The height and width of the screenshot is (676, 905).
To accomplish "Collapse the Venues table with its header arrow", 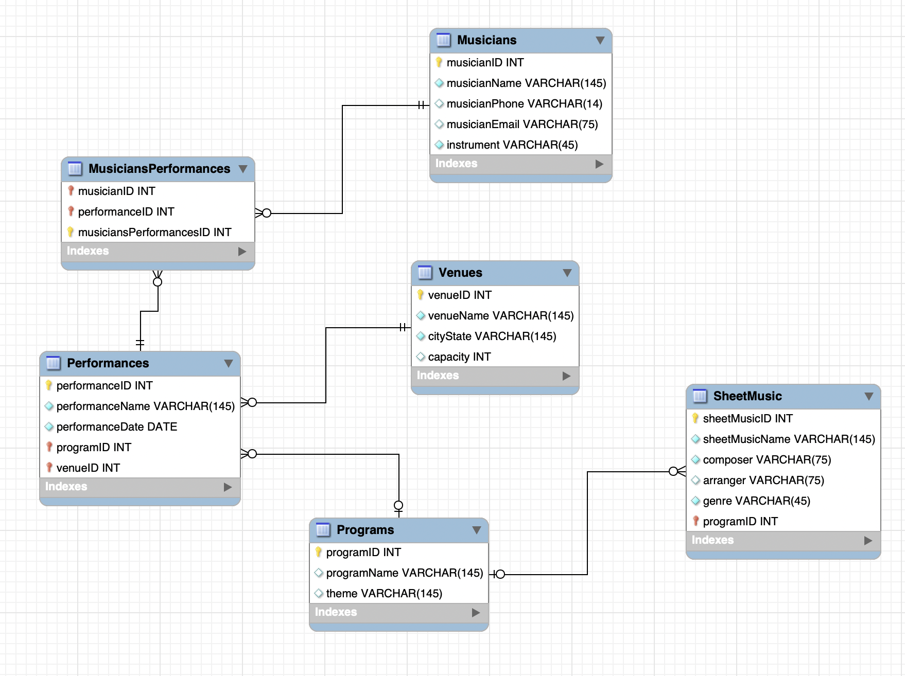I will [x=567, y=273].
